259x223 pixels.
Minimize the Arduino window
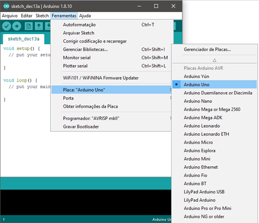tap(139, 6)
